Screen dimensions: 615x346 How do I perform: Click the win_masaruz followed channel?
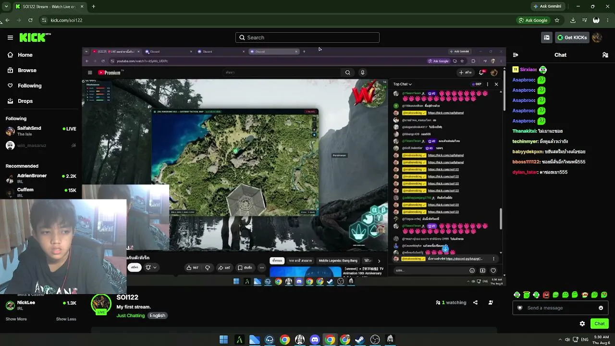click(x=41, y=146)
